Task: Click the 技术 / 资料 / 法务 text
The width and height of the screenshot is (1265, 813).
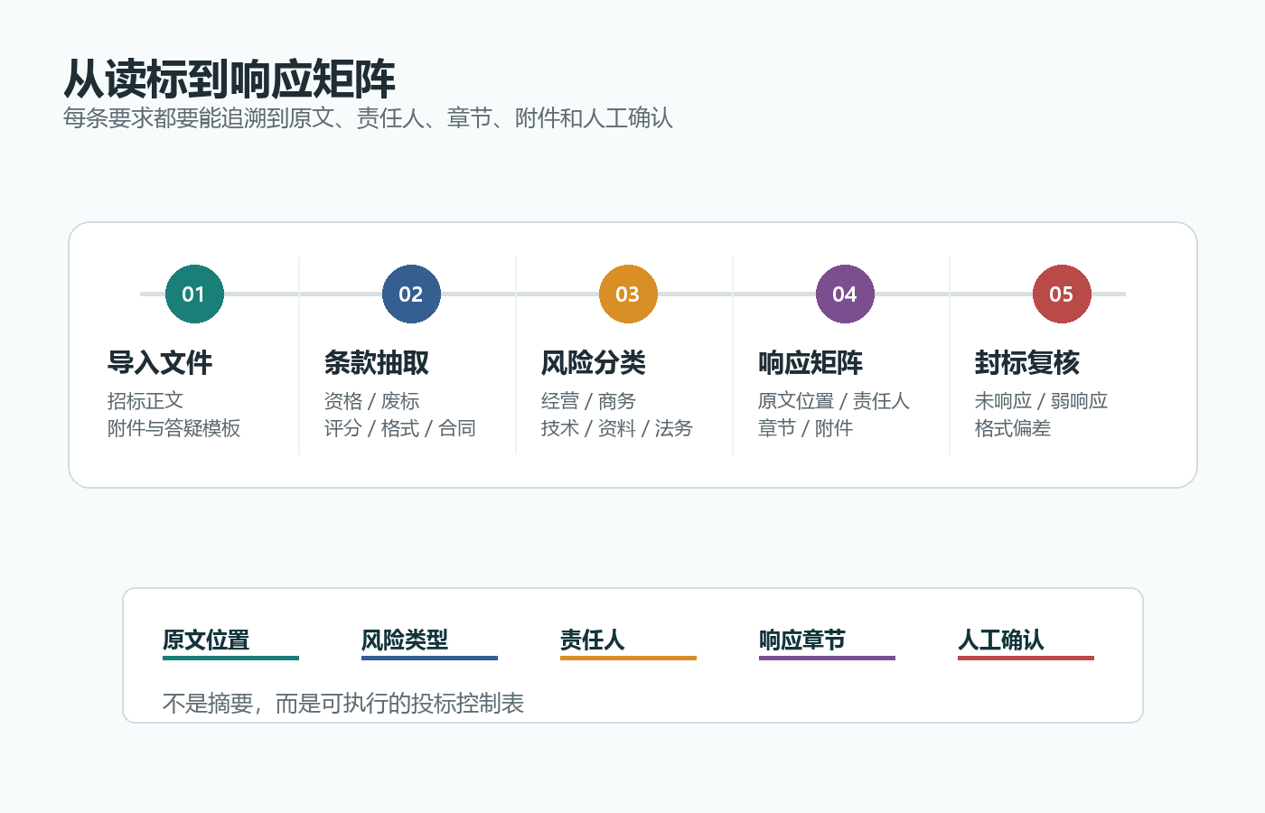Action: pyautogui.click(x=617, y=428)
